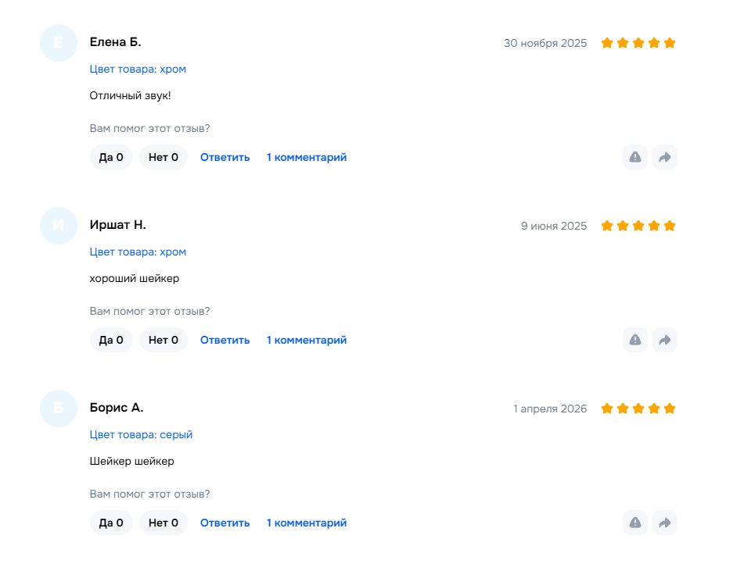The width and height of the screenshot is (744, 564).
Task: Vote 'Нет' on Елена Б.'s review
Action: [164, 157]
